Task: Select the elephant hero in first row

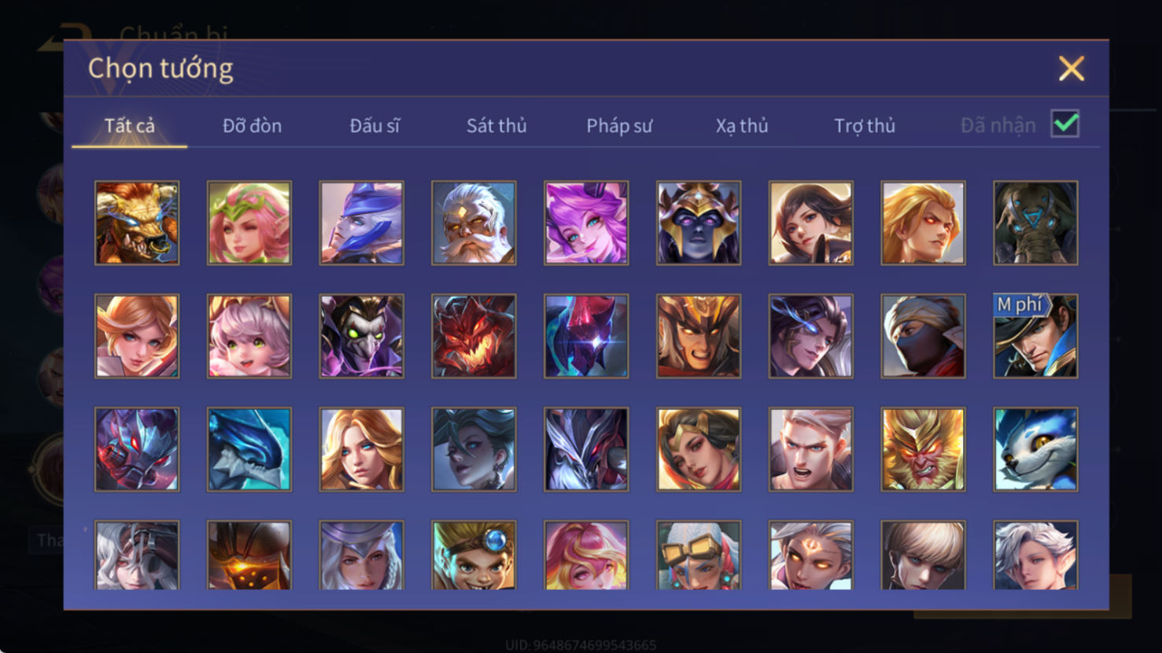Action: click(x=1035, y=223)
